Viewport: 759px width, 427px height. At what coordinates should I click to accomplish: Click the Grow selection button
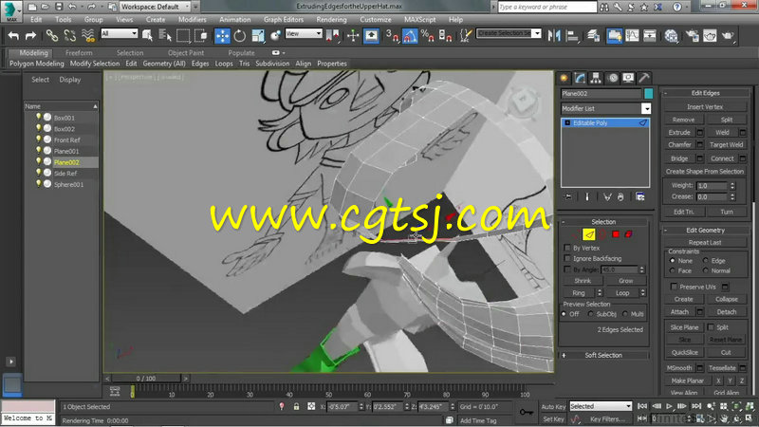pyautogui.click(x=625, y=281)
